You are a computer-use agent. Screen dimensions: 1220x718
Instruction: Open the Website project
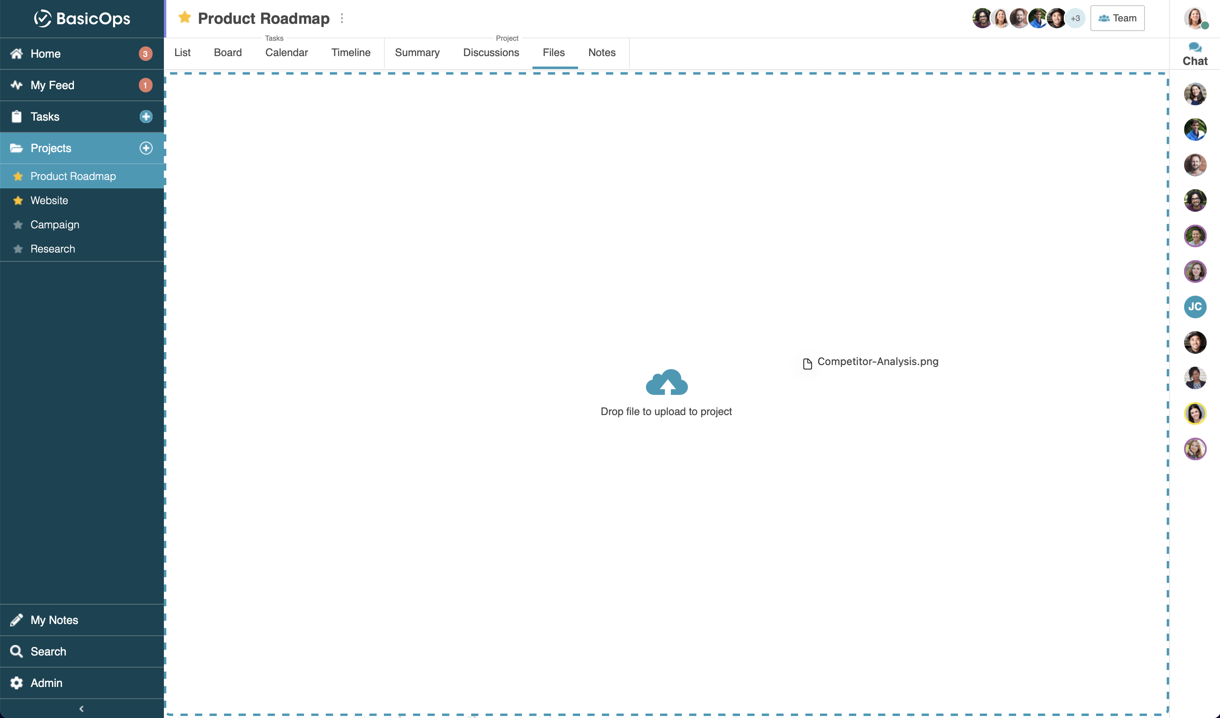pos(49,200)
